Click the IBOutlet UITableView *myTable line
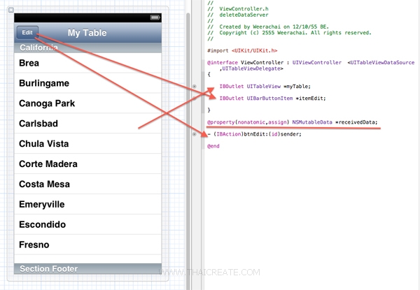The width and height of the screenshot is (420, 290). coord(265,87)
